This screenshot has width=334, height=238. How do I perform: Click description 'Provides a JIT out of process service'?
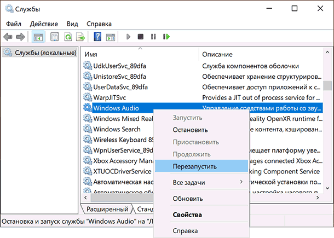coord(261,97)
